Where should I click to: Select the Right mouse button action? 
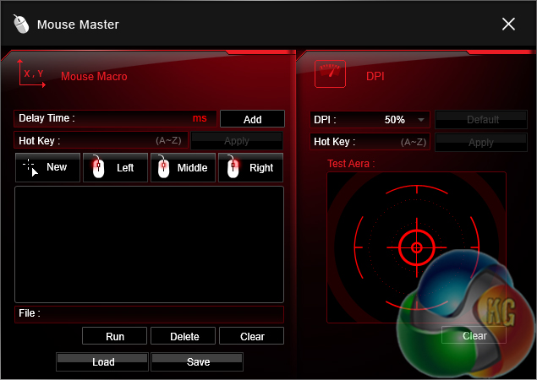pos(251,167)
